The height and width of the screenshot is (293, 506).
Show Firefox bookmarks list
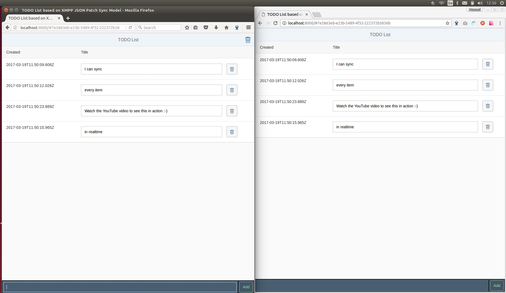pyautogui.click(x=195, y=27)
